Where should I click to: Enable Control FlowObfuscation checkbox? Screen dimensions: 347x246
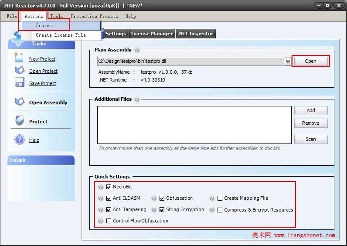point(109,221)
